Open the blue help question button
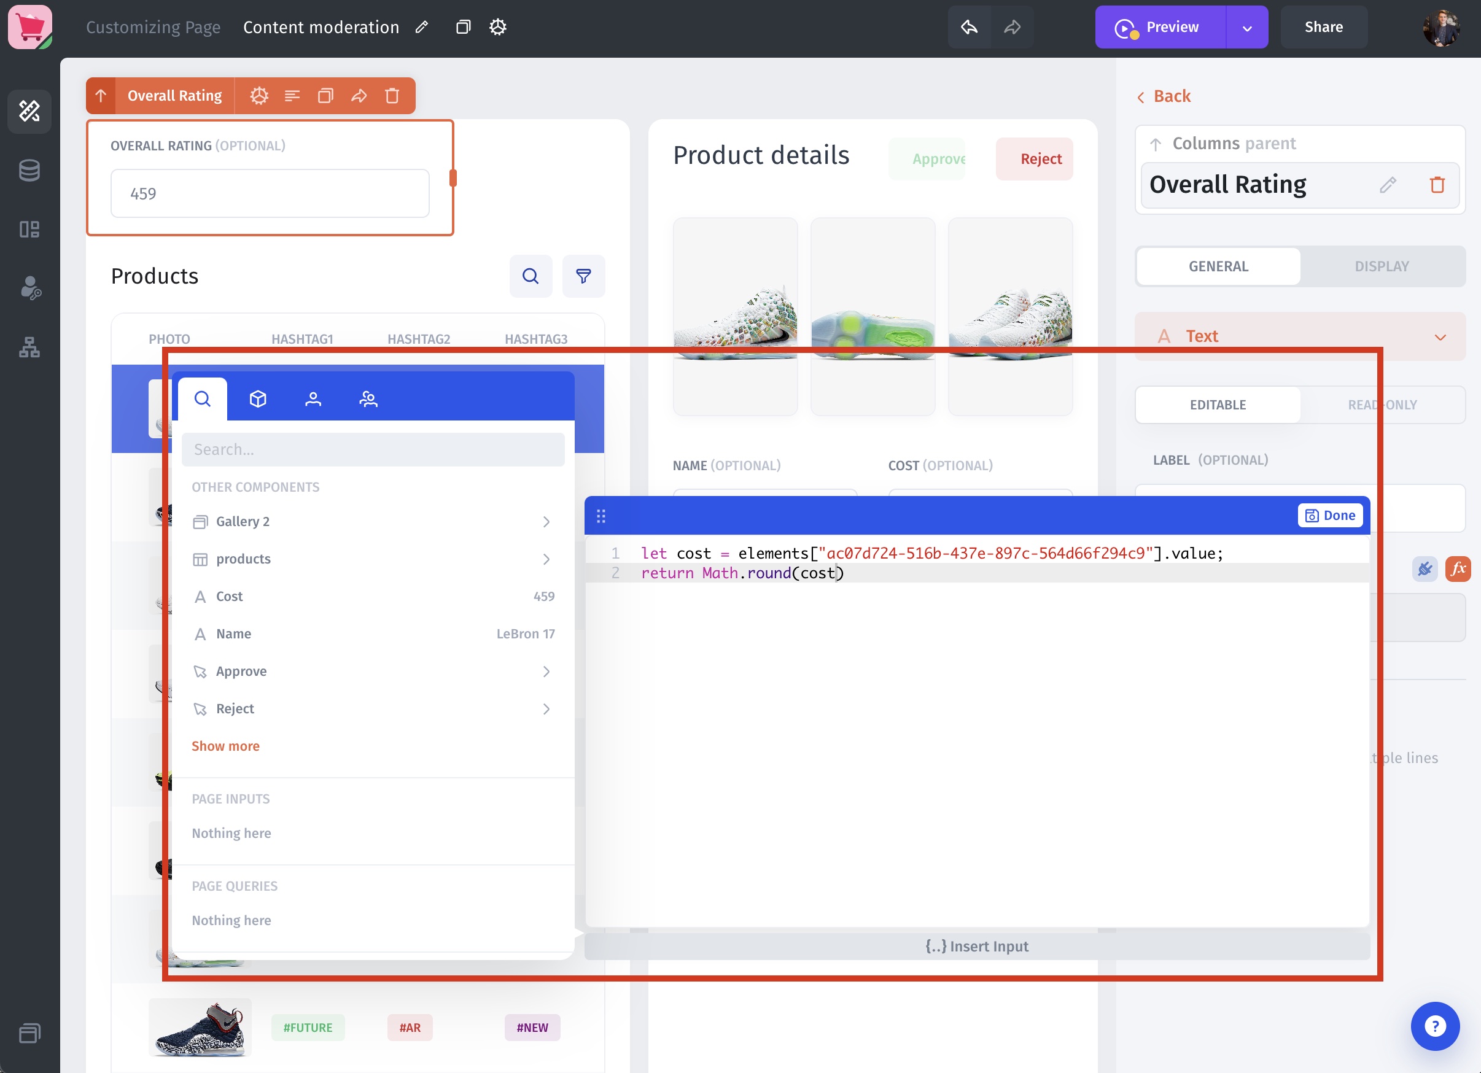Image resolution: width=1481 pixels, height=1073 pixels. (1434, 1026)
